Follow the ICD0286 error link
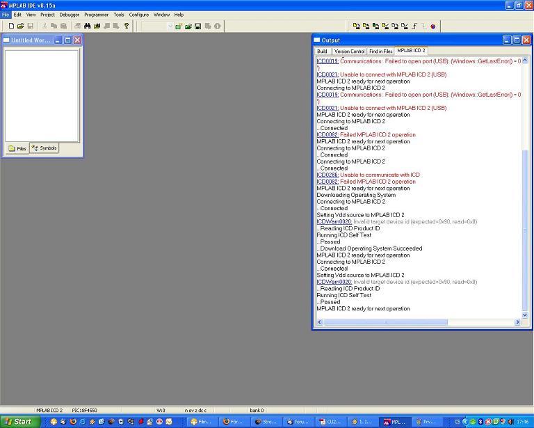The width and height of the screenshot is (534, 428). coord(327,175)
